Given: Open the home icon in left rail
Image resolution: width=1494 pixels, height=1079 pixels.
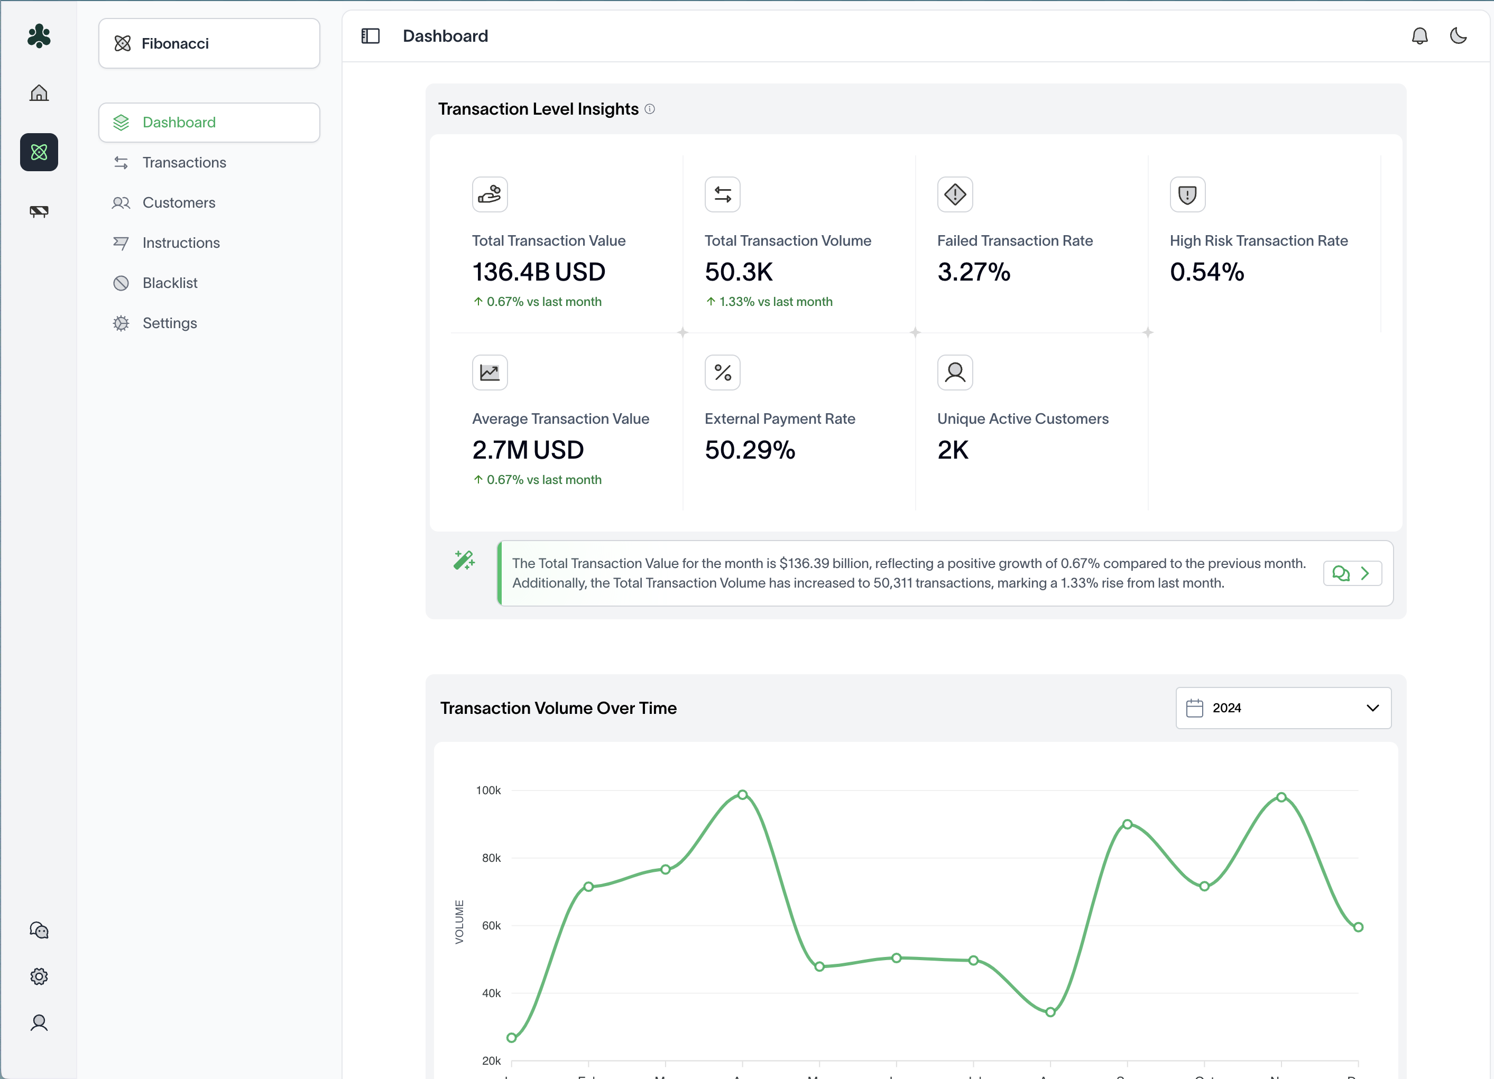Looking at the screenshot, I should 39,93.
